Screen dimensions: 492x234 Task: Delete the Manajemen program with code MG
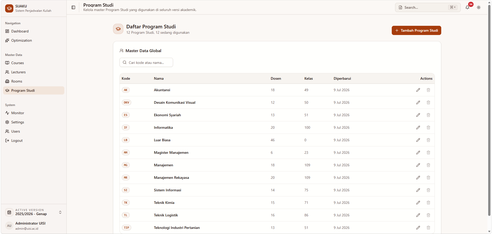[428, 165]
